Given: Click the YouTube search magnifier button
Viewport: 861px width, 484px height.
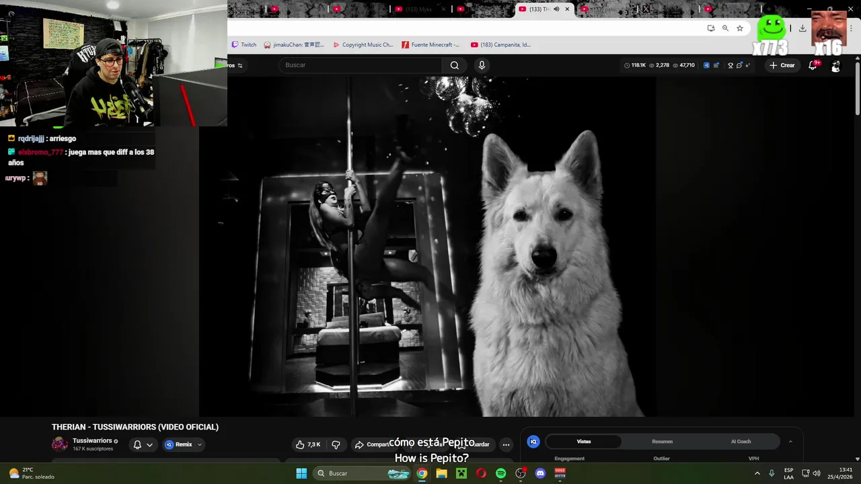Looking at the screenshot, I should pos(455,65).
